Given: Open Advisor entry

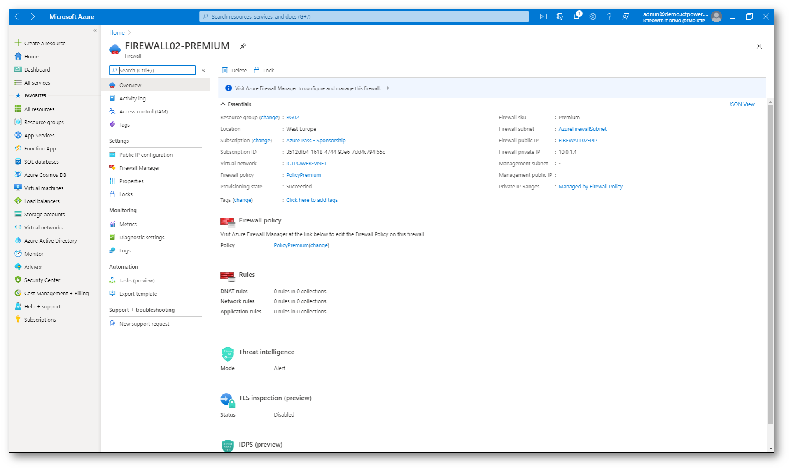Looking at the screenshot, I should (x=28, y=267).
